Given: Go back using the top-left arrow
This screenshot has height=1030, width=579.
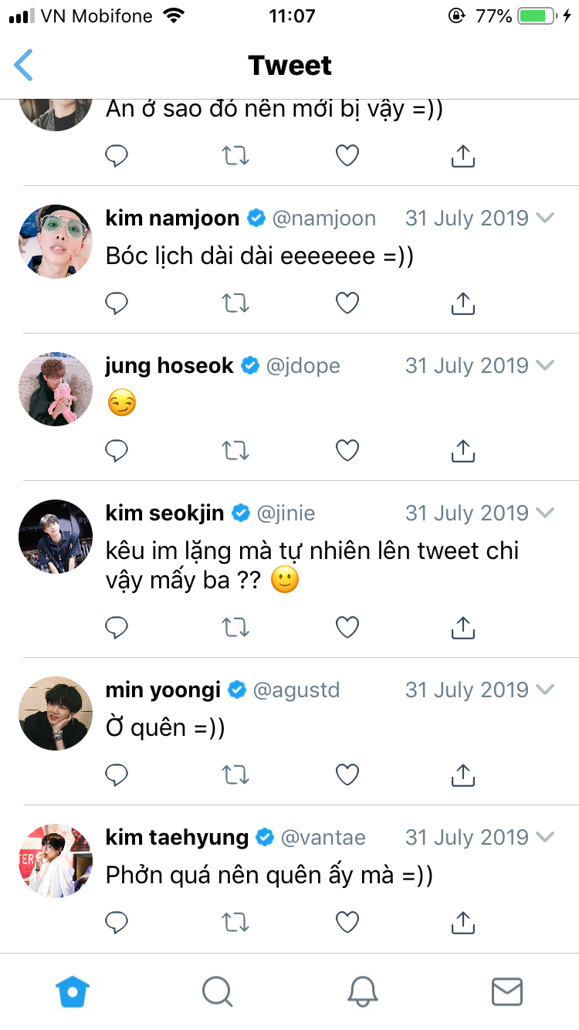Looking at the screenshot, I should pyautogui.click(x=24, y=65).
